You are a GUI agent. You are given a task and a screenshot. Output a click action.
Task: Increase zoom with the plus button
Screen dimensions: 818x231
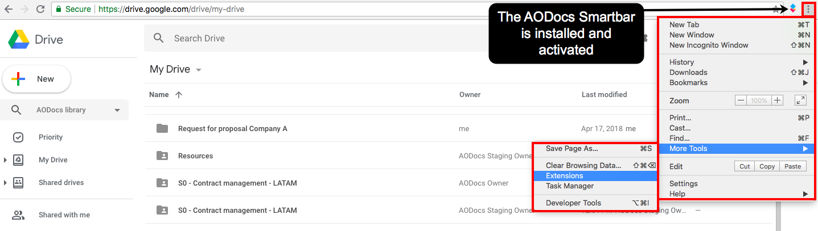tap(778, 100)
